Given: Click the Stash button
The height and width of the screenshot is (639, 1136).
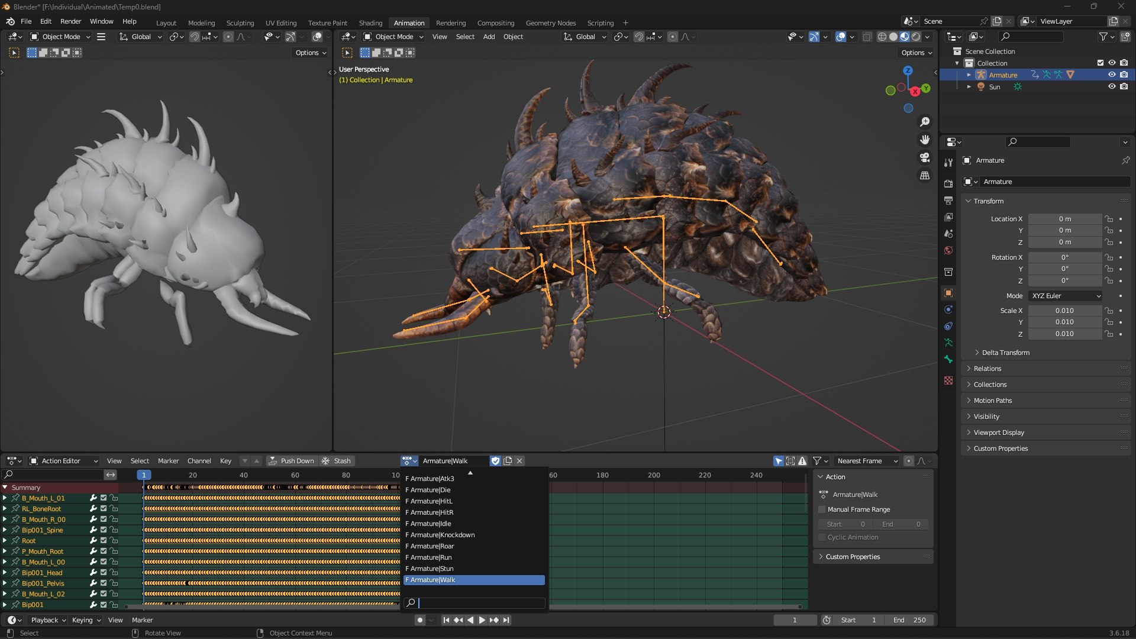Looking at the screenshot, I should coord(337,461).
